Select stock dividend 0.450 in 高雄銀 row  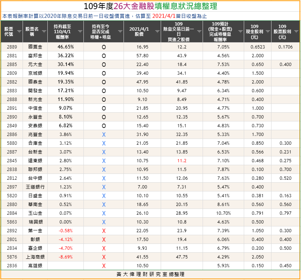pyautogui.click(x=285, y=266)
